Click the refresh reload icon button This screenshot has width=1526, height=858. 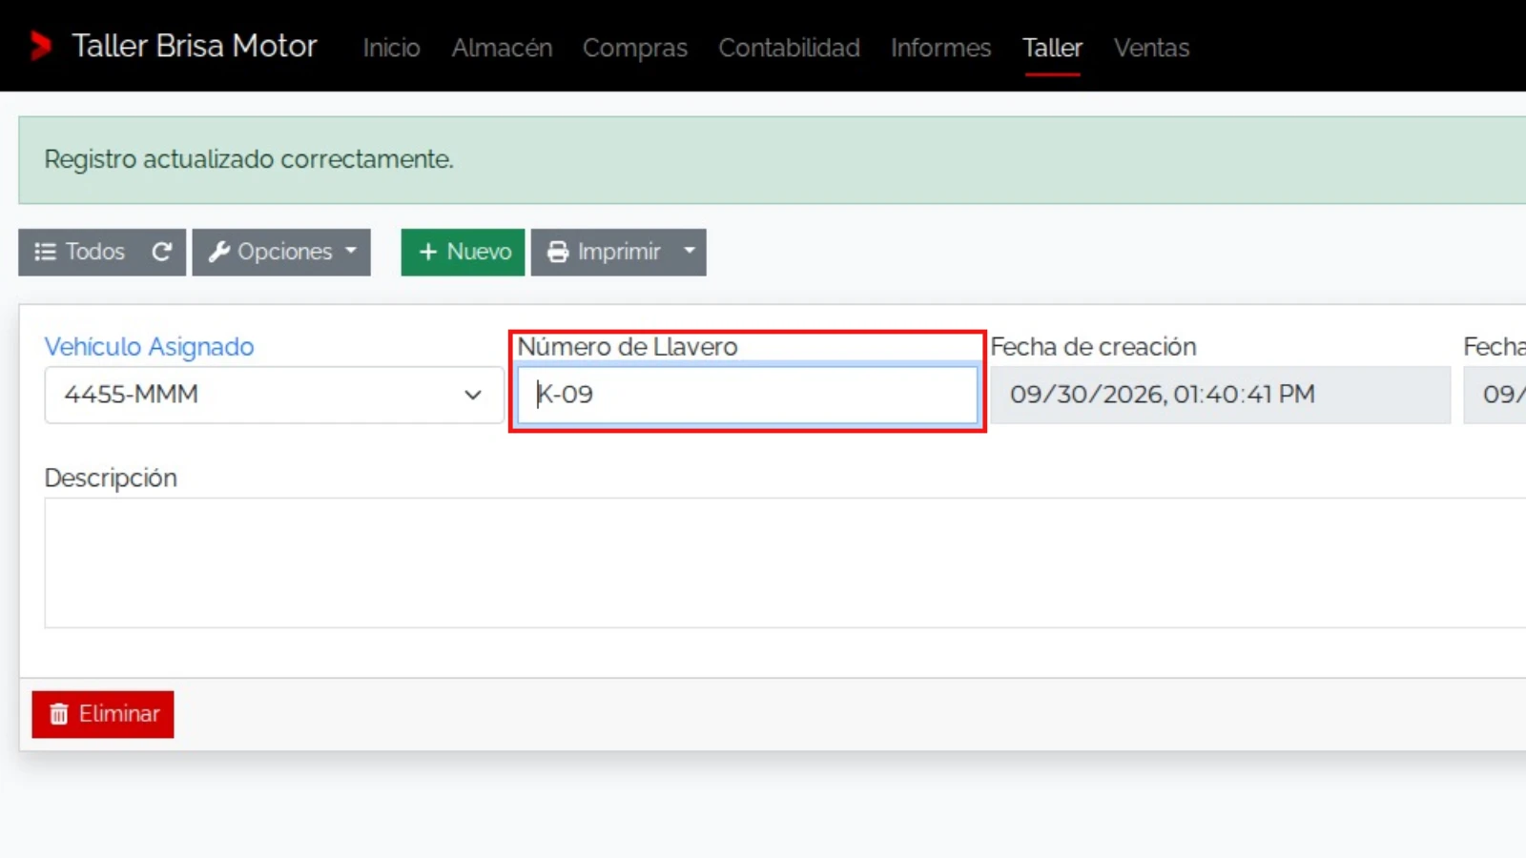click(162, 252)
